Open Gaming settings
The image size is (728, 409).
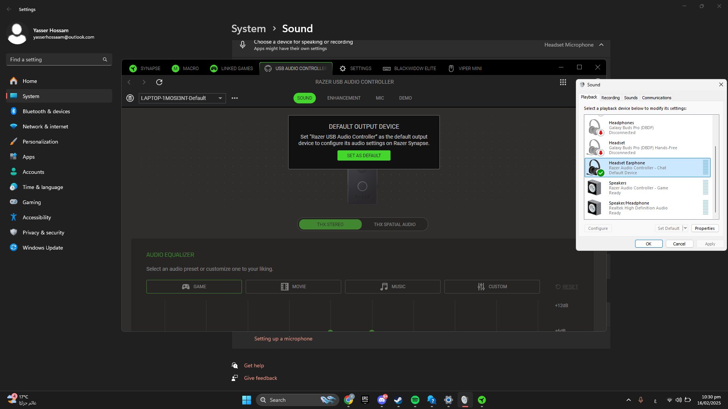click(59, 202)
